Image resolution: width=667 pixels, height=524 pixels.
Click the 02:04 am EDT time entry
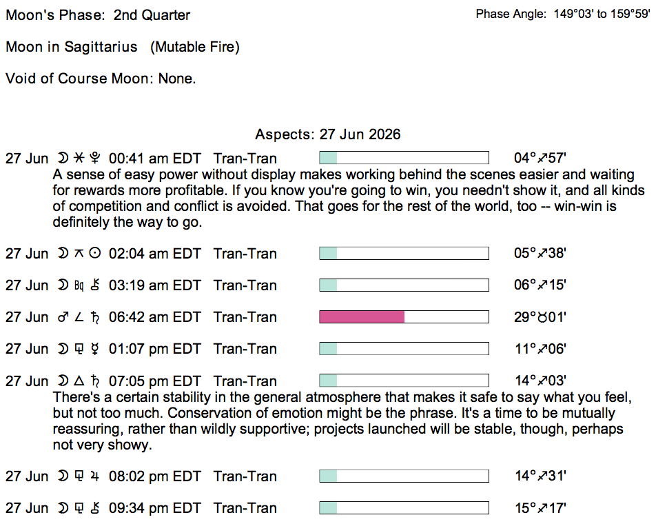click(154, 253)
